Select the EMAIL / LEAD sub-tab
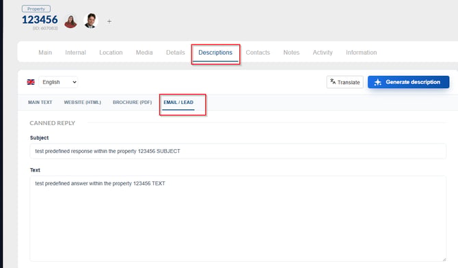The height and width of the screenshot is (268, 458). pyautogui.click(x=178, y=103)
